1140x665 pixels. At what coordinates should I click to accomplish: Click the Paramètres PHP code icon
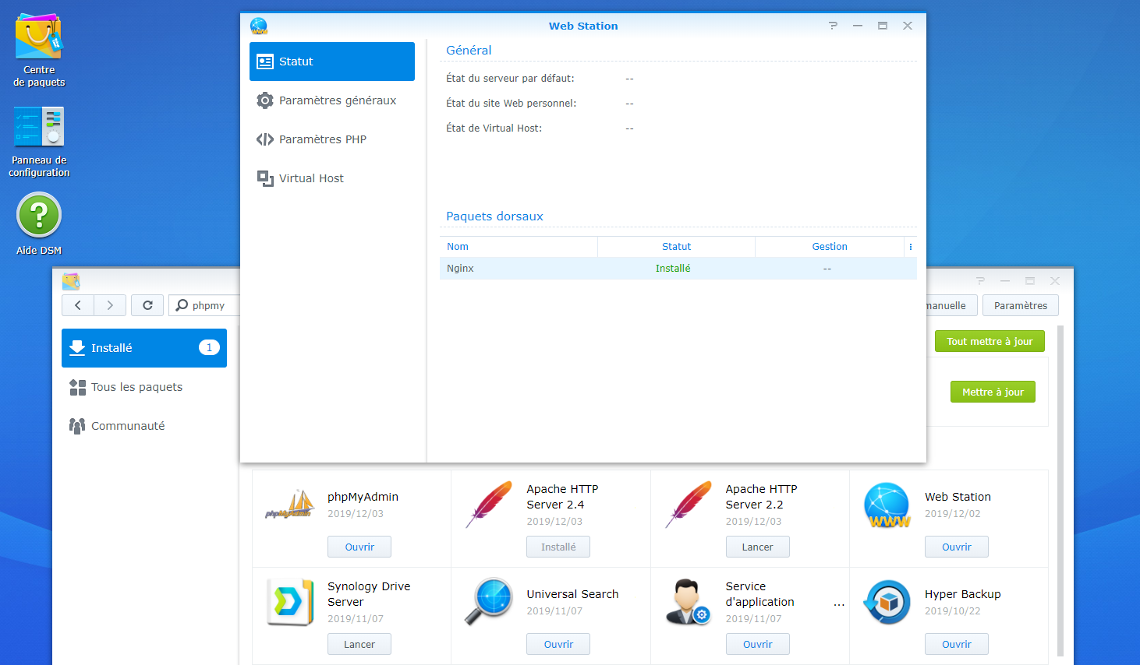pos(265,139)
